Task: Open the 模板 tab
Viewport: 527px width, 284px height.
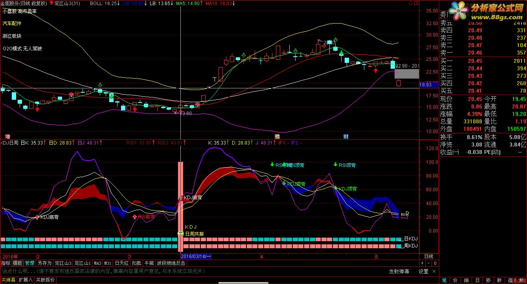Action: 17,263
